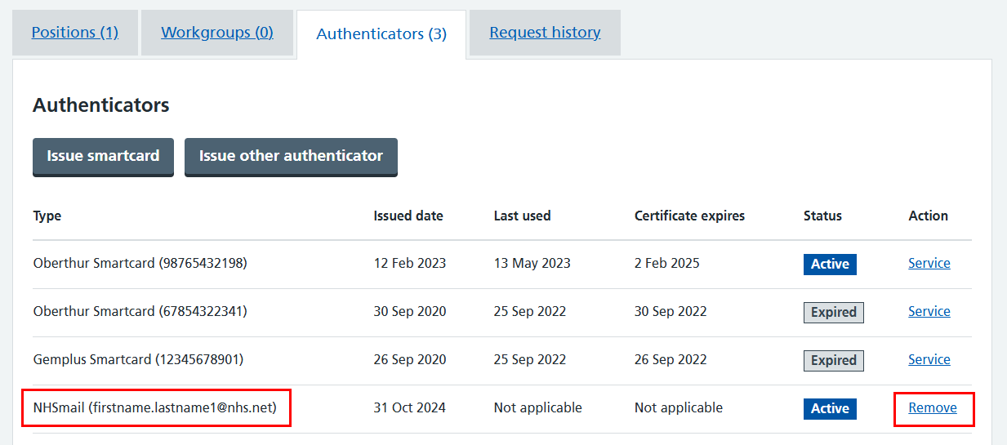The image size is (1007, 445).
Task: Select the NHSmail (firstname.lastname1@nhs.net) text
Action: point(155,407)
